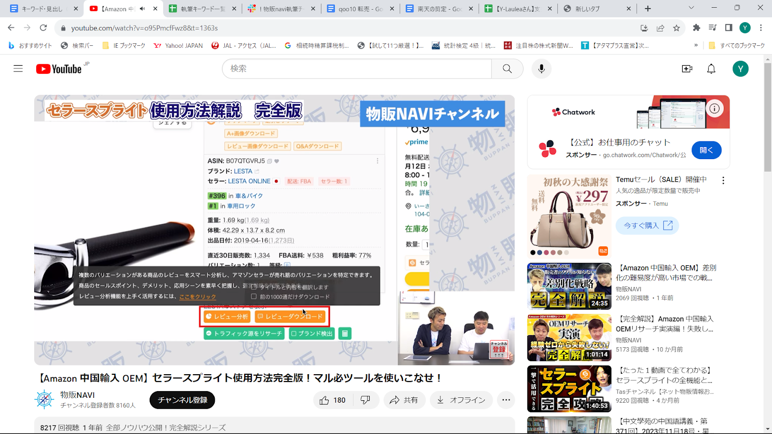Screen dimensions: 772x434
Task: Open title 差別化の難易度が高い市場での戦
Action: [x=666, y=272]
